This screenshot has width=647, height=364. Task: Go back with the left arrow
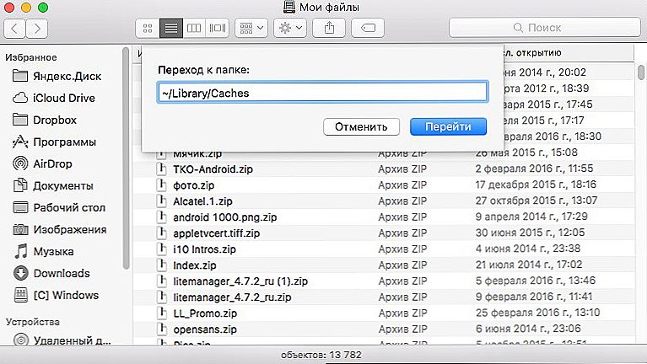[x=14, y=29]
